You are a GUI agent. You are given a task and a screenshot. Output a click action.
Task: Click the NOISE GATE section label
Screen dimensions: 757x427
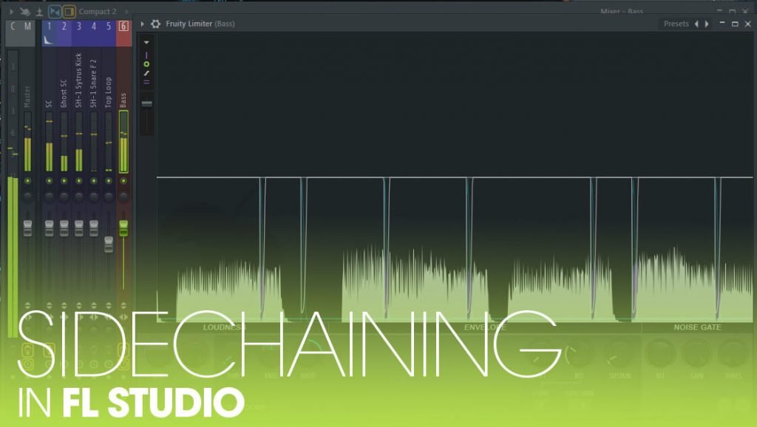point(697,327)
